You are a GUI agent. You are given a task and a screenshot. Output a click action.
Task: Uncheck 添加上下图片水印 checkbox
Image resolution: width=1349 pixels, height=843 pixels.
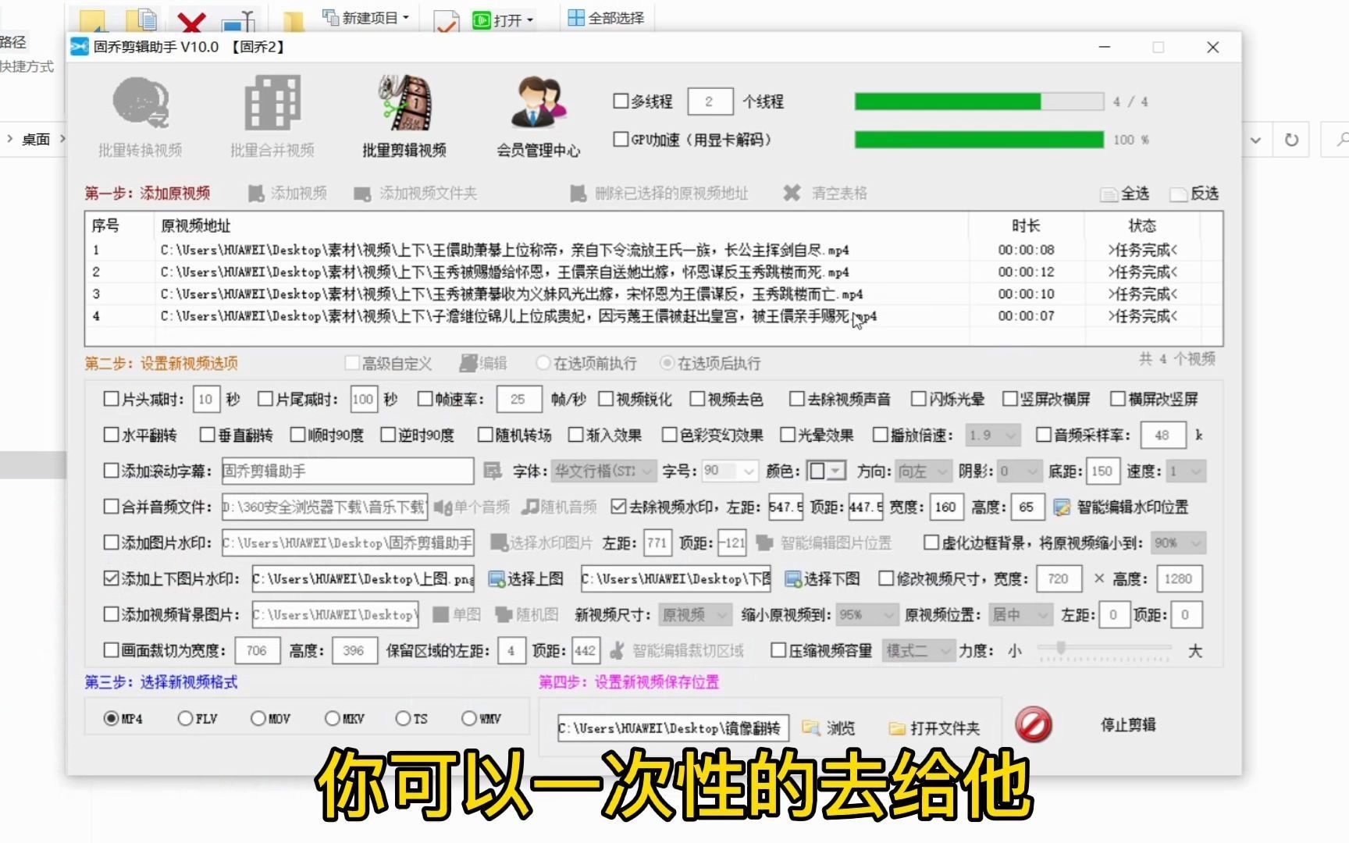pyautogui.click(x=111, y=578)
